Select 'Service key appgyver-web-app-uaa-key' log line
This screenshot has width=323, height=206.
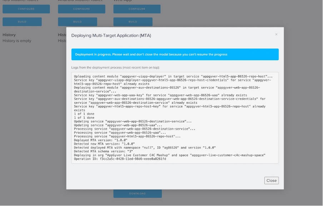tap(160, 95)
